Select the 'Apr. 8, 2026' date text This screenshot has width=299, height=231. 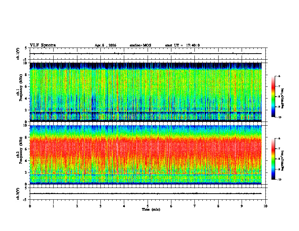(105, 45)
